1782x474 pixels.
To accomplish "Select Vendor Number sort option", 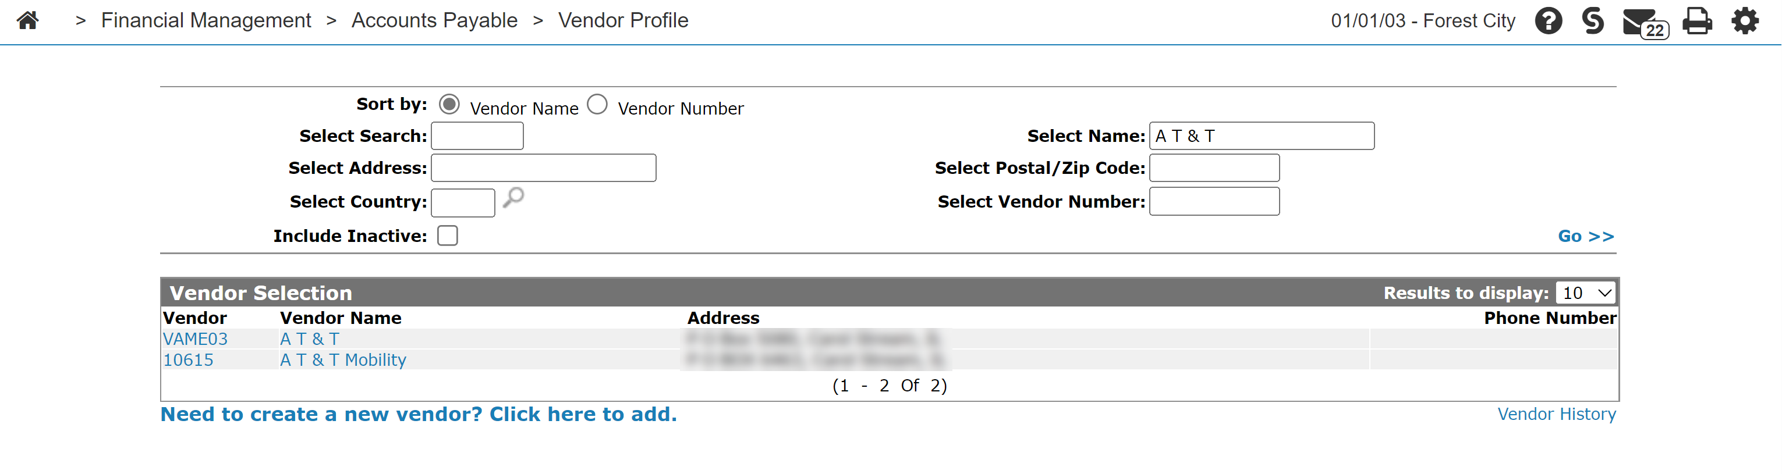I will (598, 105).
